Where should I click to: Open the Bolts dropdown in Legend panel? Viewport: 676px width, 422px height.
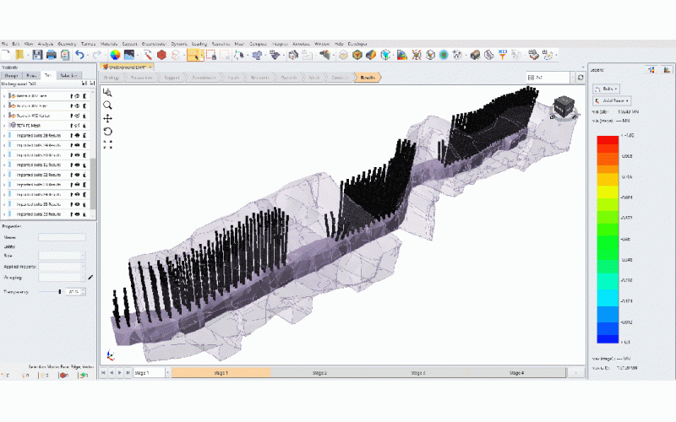click(607, 88)
